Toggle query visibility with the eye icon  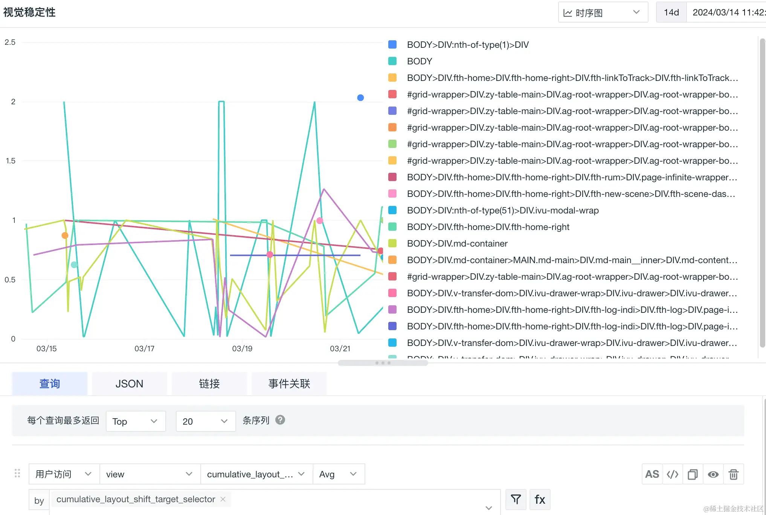point(713,474)
